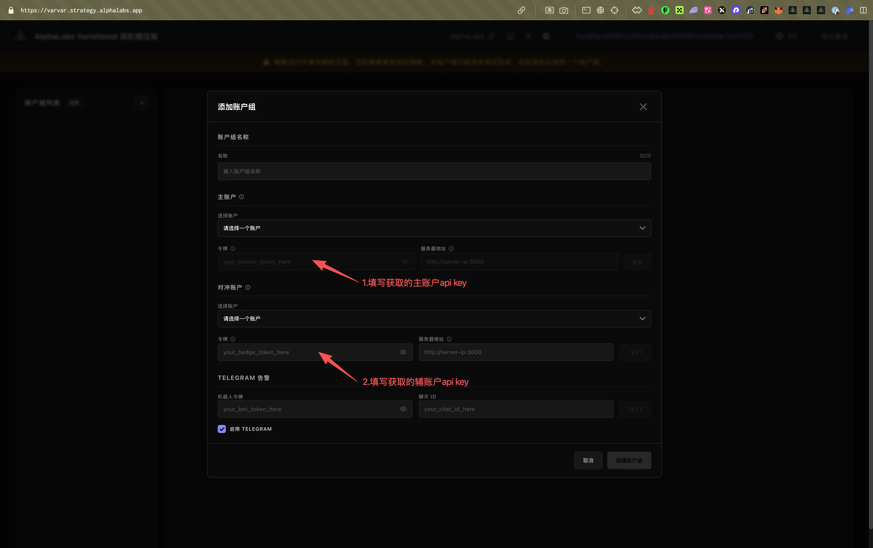Click the puzzle-piece extensions icon

point(637,10)
